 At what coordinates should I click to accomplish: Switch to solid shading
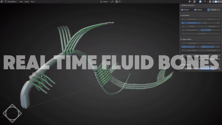(216, 2)
